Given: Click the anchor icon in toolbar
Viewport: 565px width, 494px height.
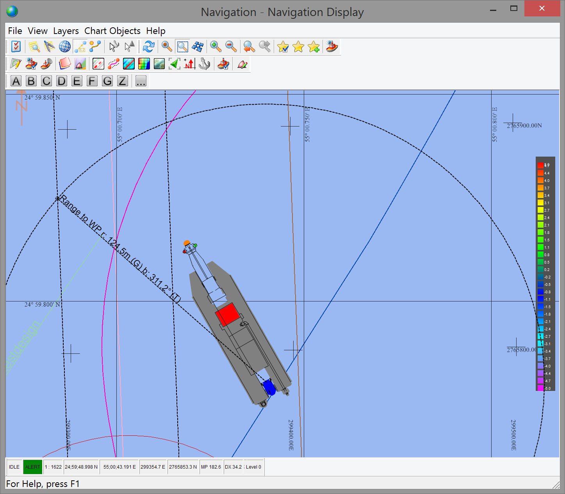Looking at the screenshot, I should (x=205, y=64).
